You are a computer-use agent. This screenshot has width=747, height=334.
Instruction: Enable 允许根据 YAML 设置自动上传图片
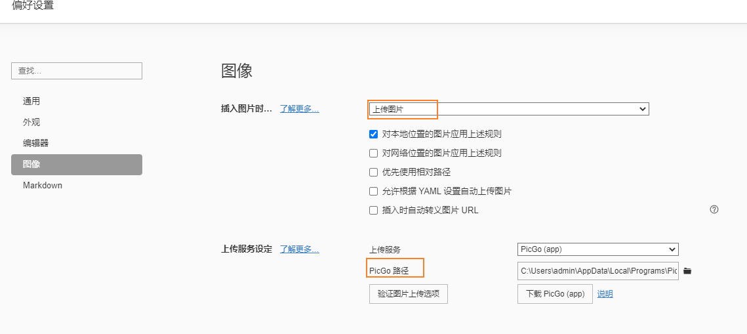(x=374, y=191)
